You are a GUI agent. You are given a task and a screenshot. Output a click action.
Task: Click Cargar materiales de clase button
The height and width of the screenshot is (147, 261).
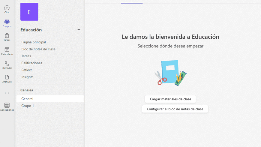[x=170, y=99]
